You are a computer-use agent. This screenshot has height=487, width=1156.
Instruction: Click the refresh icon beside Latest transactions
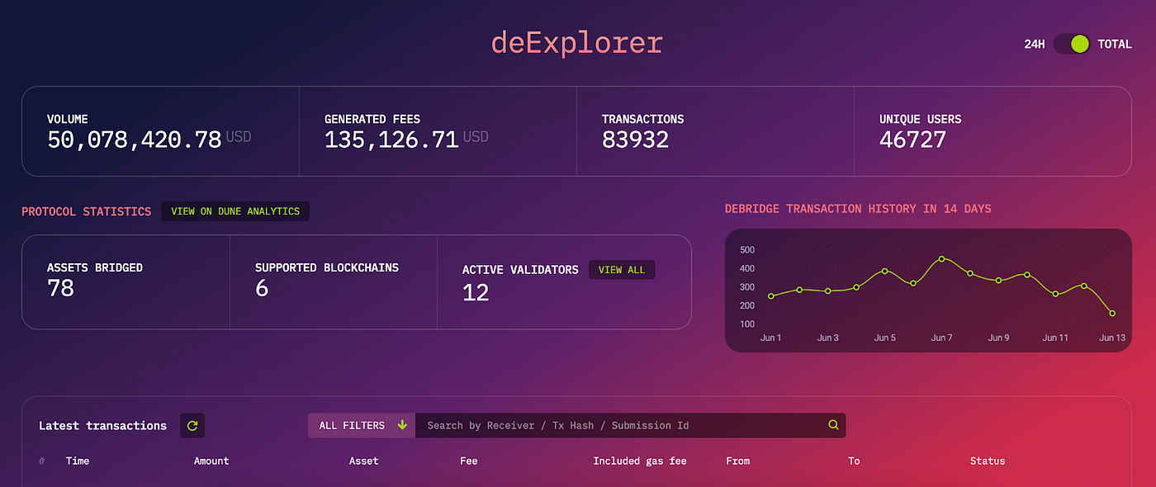(x=192, y=426)
